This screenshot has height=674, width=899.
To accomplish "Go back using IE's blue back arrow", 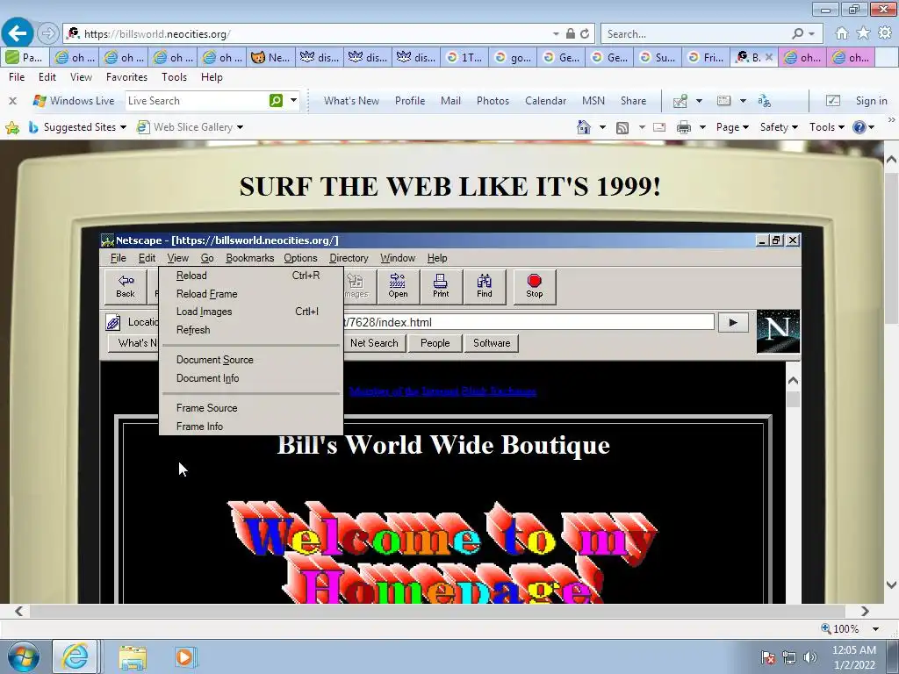I will [17, 33].
